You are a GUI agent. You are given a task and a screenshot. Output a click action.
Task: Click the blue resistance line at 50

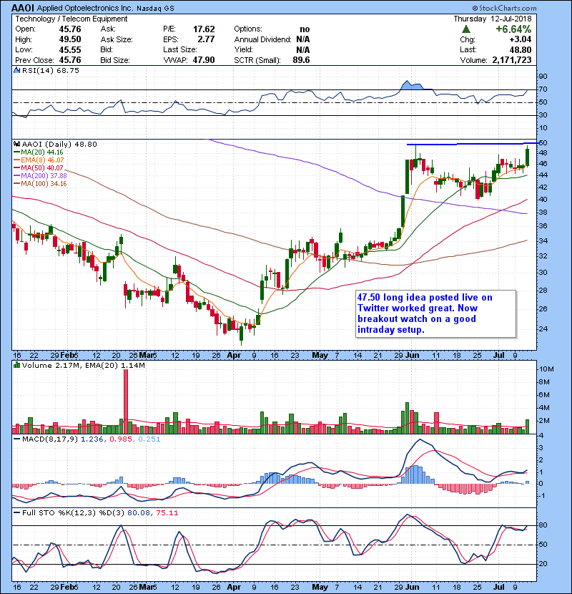pyautogui.click(x=472, y=144)
